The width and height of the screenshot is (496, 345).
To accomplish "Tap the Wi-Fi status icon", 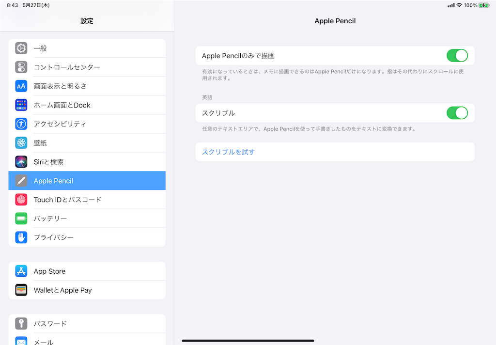I will (x=459, y=5).
